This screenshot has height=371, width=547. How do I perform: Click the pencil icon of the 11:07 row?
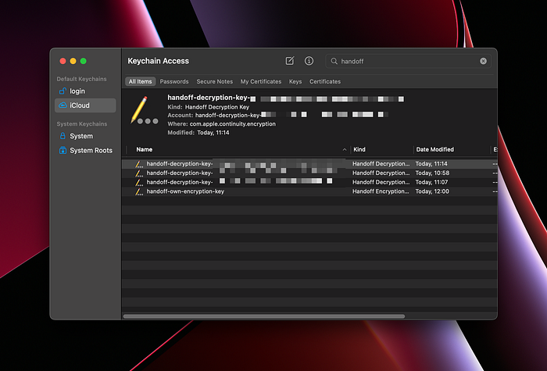pos(139,182)
